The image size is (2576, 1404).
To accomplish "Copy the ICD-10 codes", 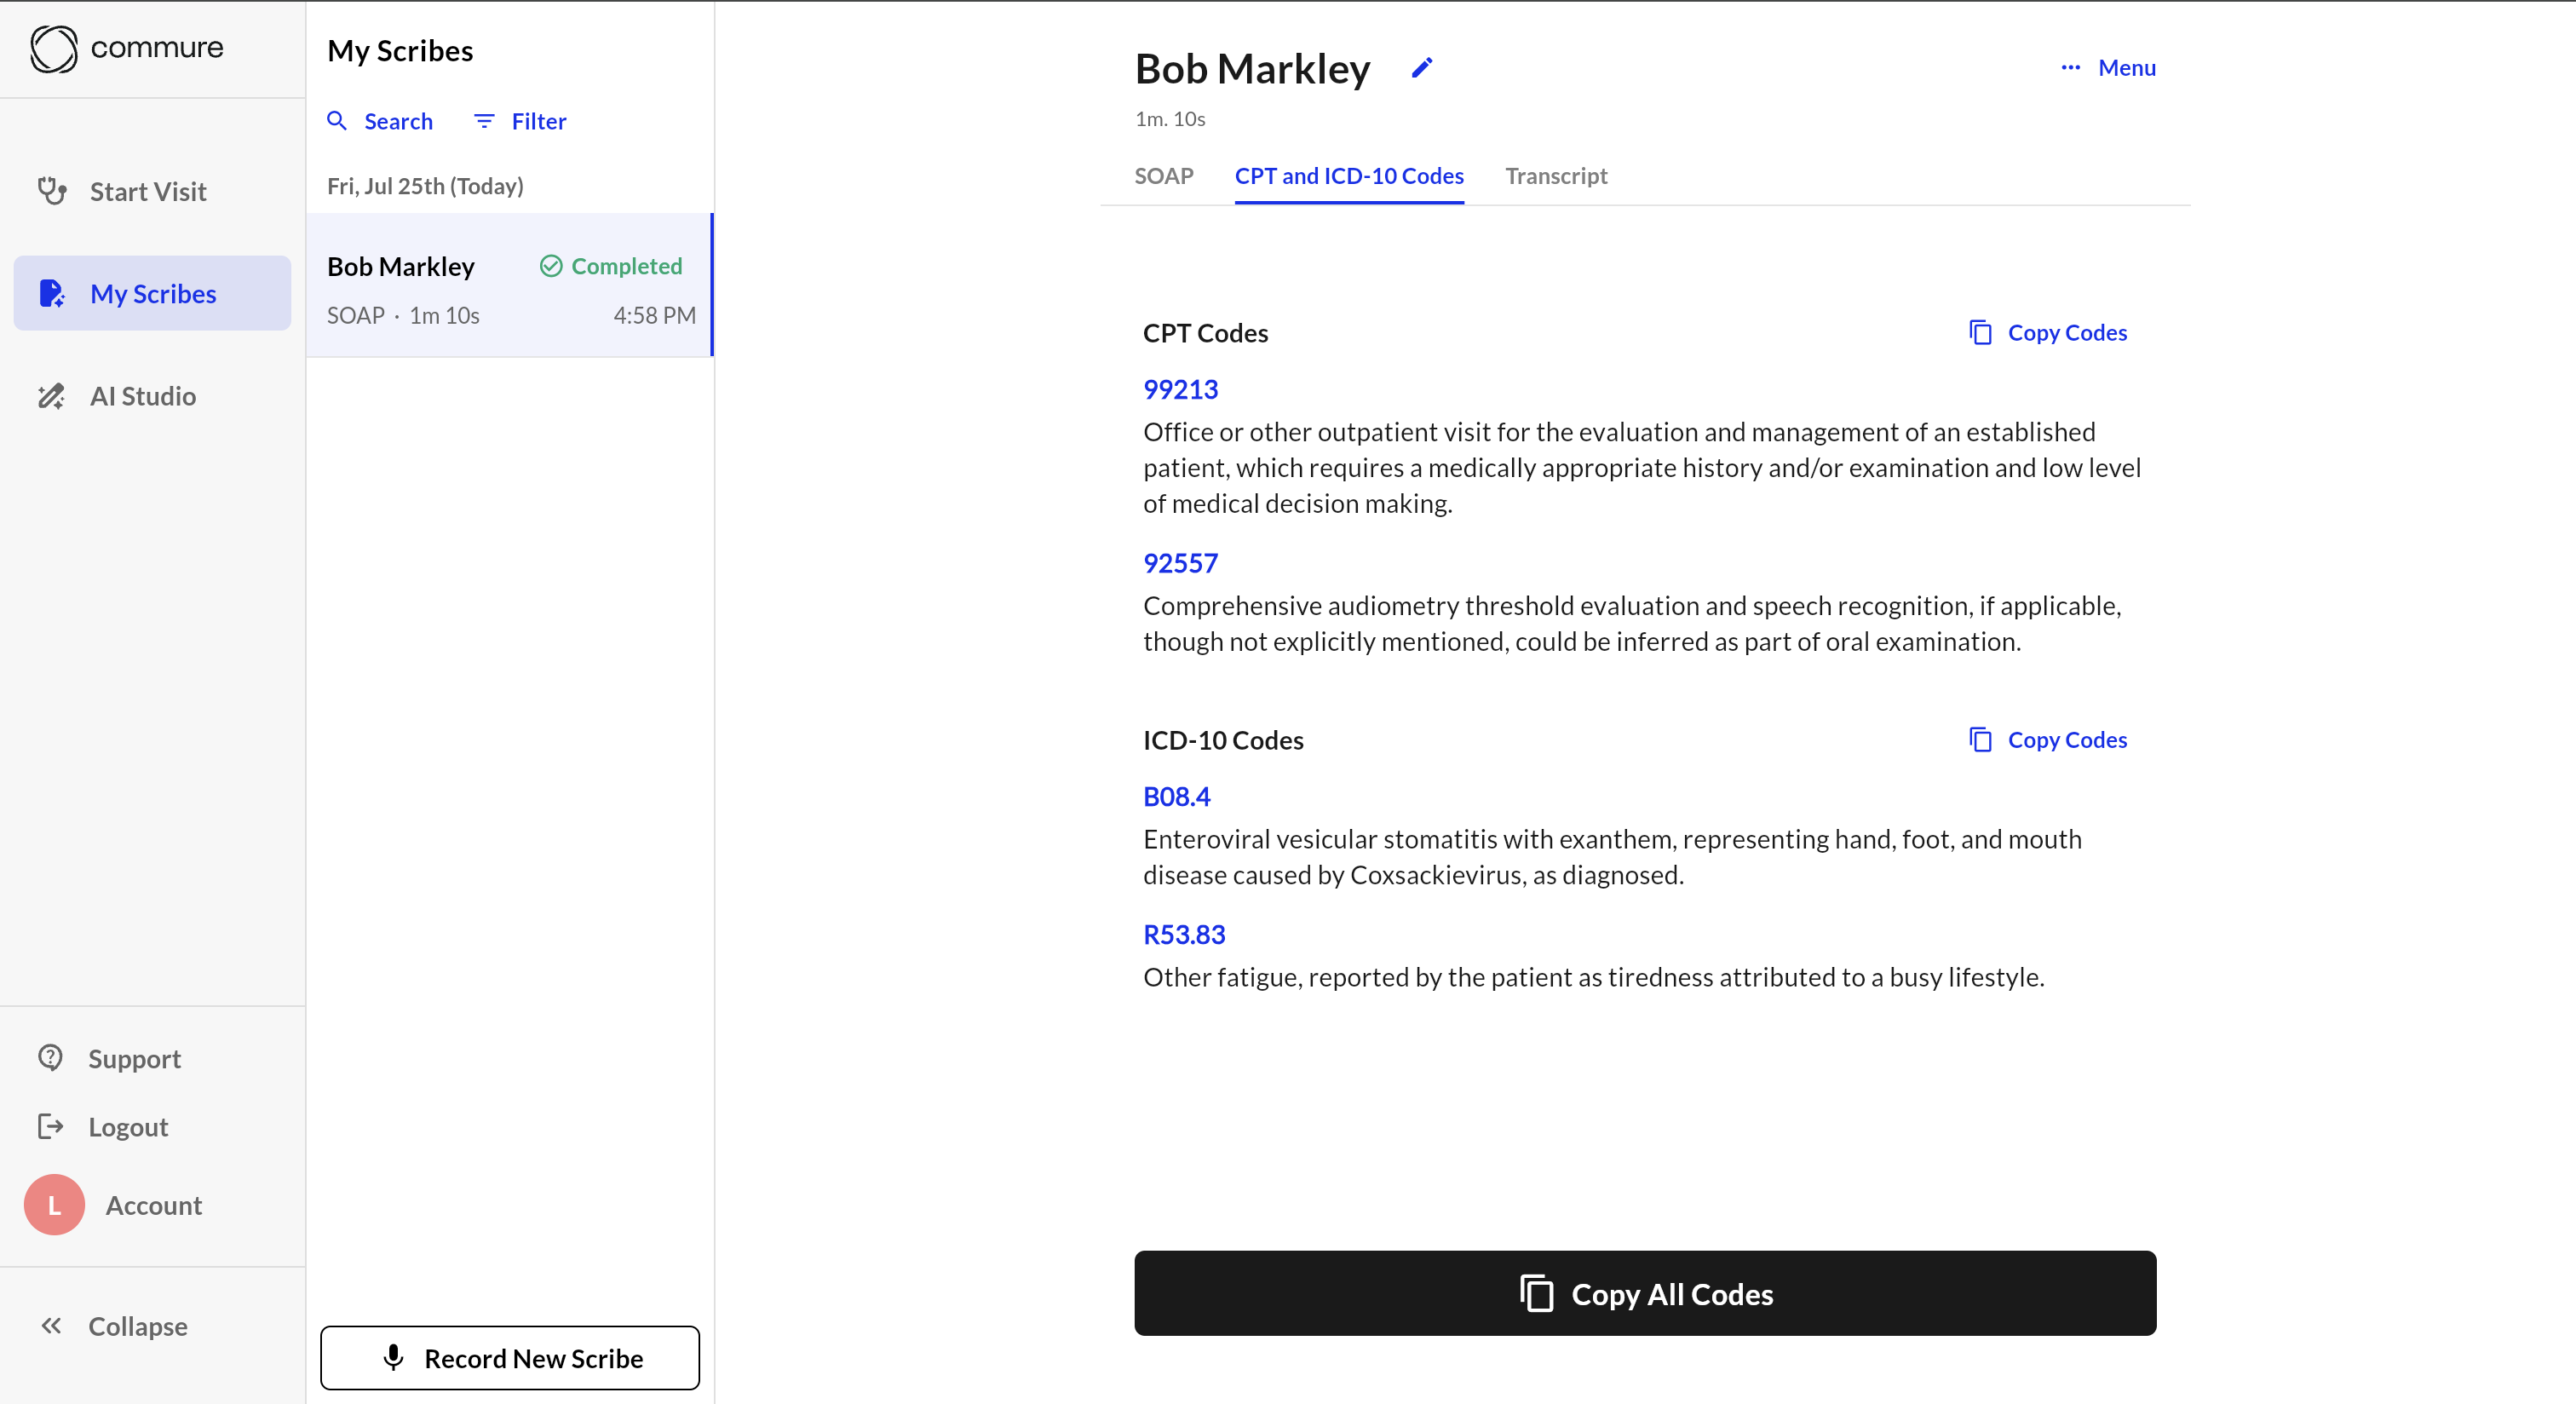I will pyautogui.click(x=2047, y=739).
